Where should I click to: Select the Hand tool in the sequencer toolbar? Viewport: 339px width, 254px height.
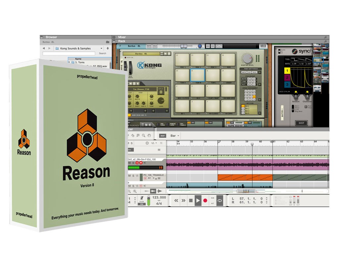tap(149, 135)
